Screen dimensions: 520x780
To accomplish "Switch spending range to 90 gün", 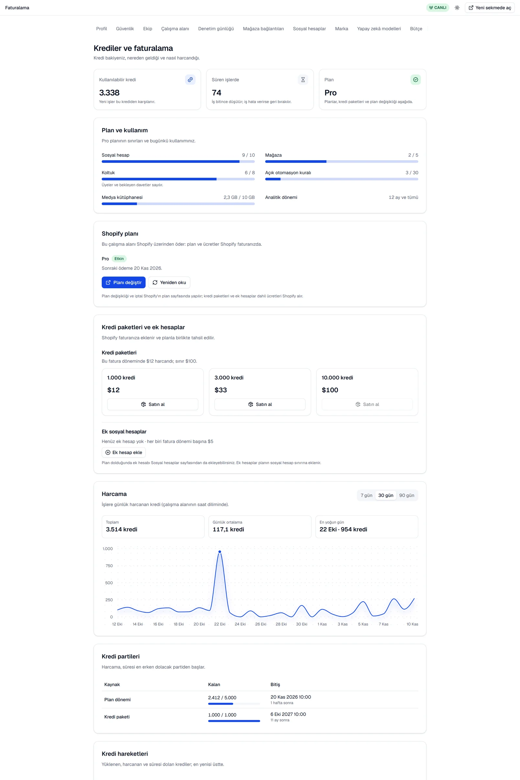I will [x=407, y=495].
